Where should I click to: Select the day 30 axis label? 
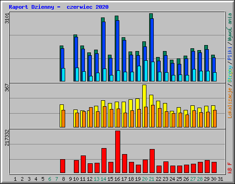(x=213, y=179)
